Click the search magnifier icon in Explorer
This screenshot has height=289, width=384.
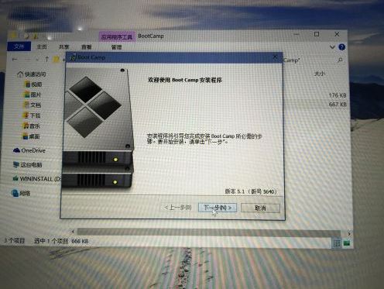(340, 60)
